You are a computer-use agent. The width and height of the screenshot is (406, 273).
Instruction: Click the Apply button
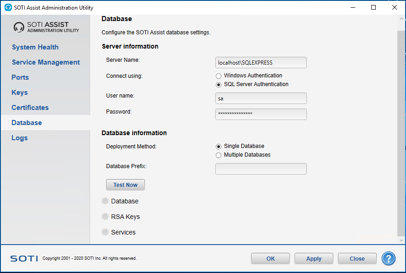(314, 258)
